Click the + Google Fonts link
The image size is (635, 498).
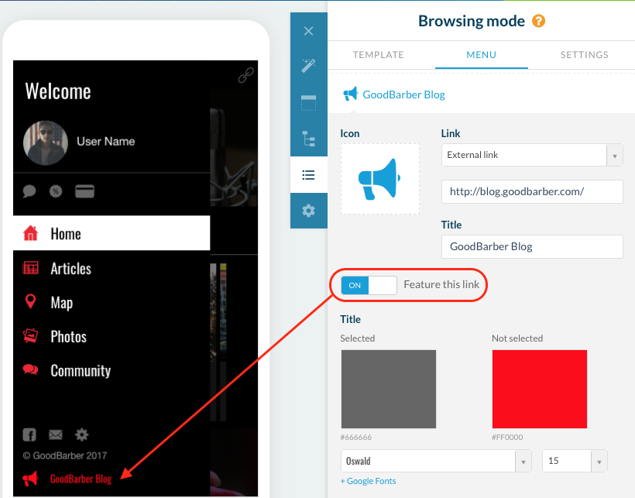pos(368,481)
